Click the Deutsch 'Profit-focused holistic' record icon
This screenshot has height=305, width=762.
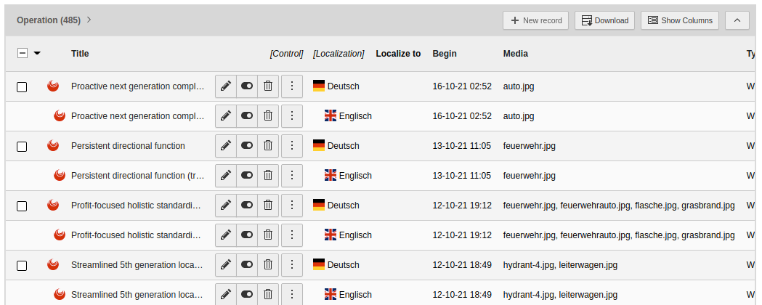point(53,206)
